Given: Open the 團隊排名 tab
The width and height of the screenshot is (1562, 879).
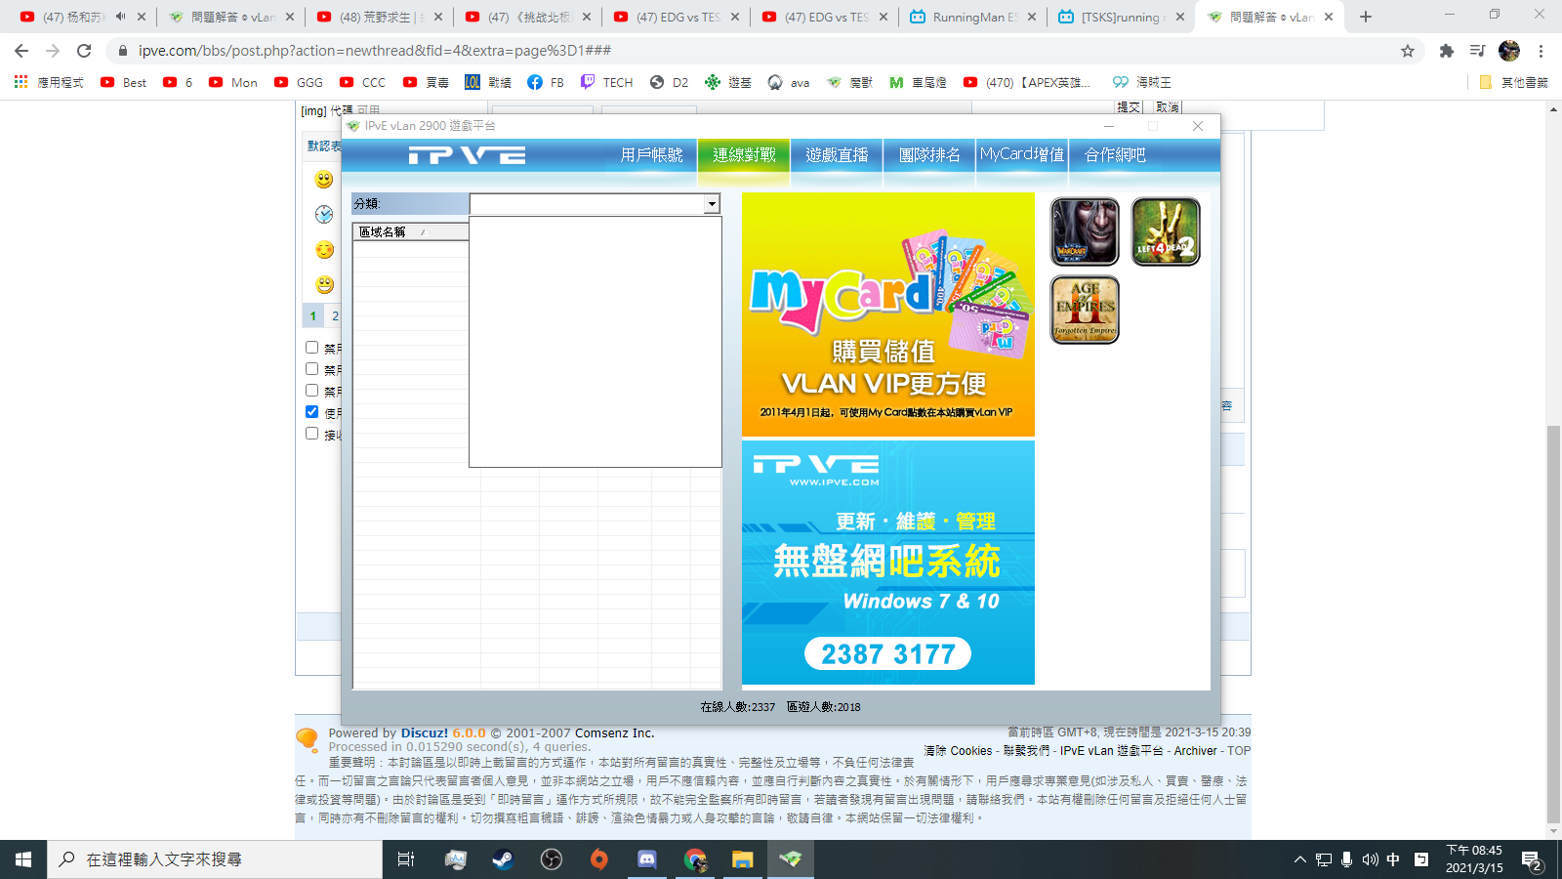Looking at the screenshot, I should click(929, 155).
